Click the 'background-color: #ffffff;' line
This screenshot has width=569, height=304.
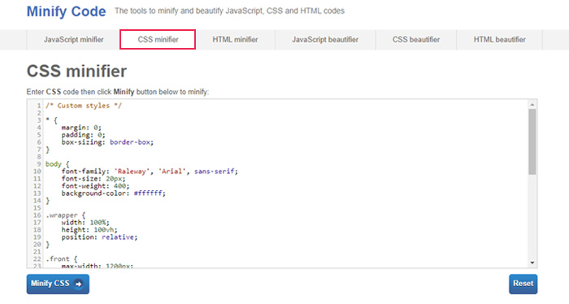[x=113, y=193]
